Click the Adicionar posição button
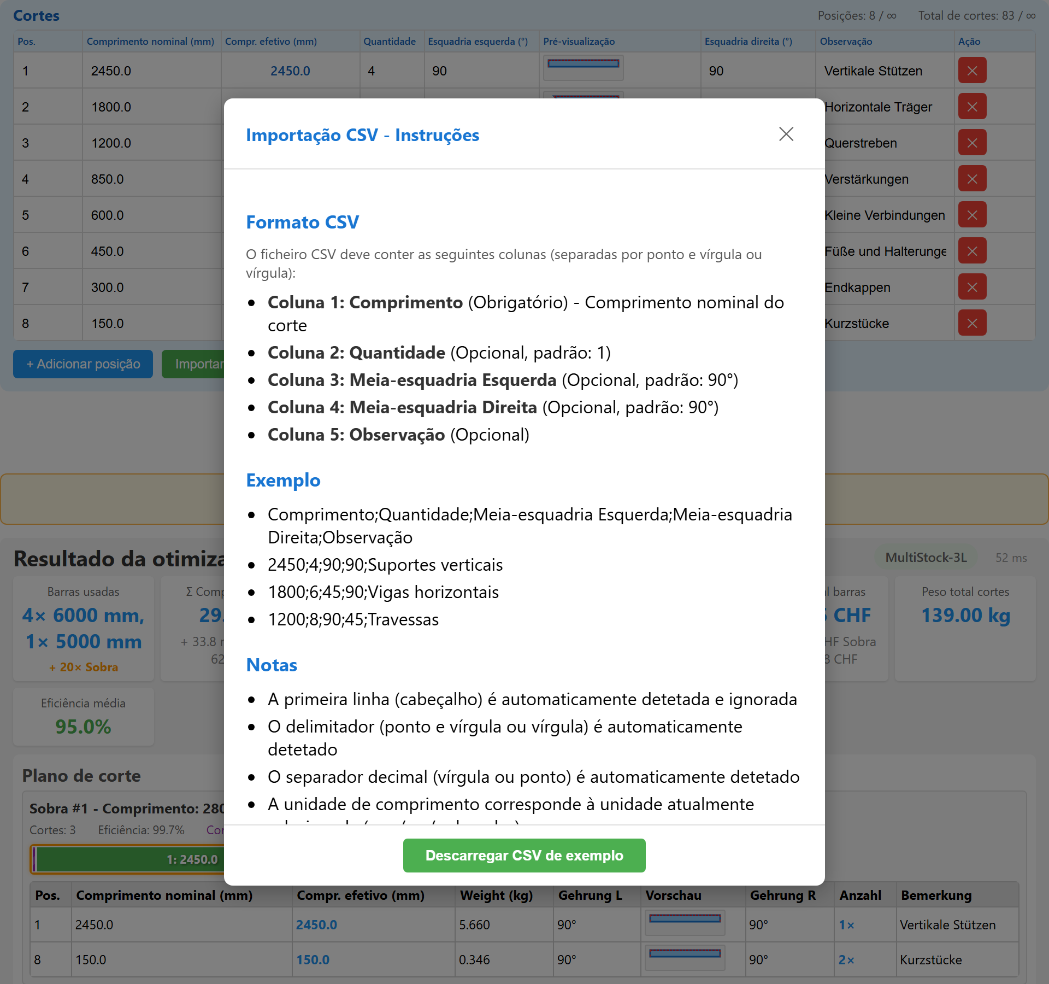The image size is (1049, 984). pyautogui.click(x=83, y=364)
